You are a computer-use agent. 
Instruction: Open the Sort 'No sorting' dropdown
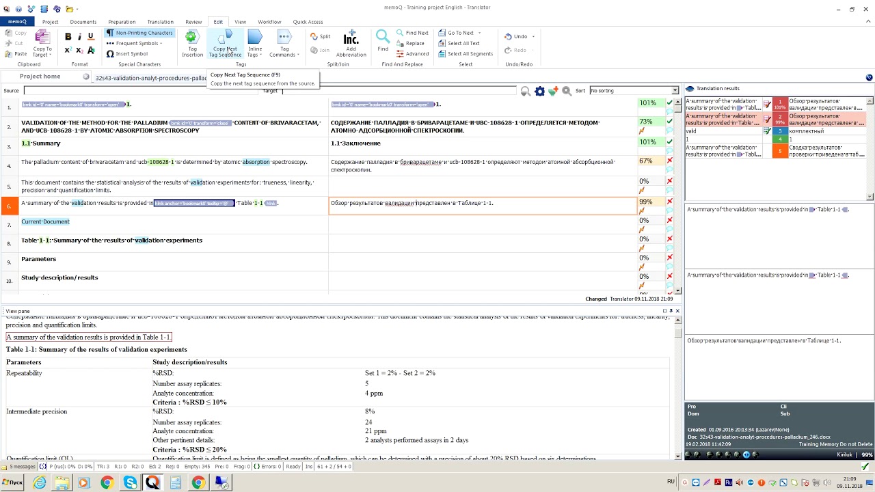[675, 91]
